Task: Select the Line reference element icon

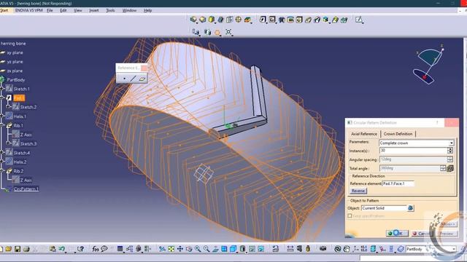Action: [x=133, y=79]
